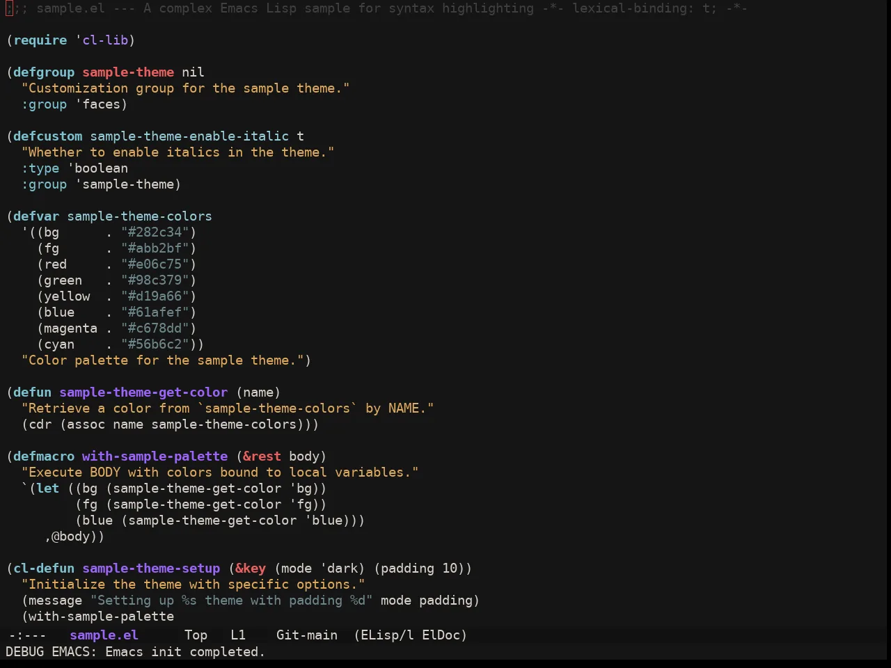891x668 pixels.
Task: Click the docstring "Execute BODY with colors bound..."
Action: coord(220,472)
